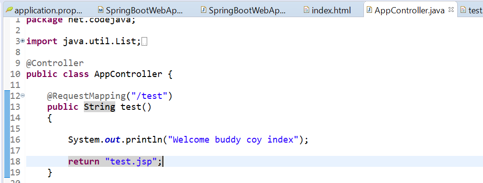Viewport: 483px width, 183px height.
Task: Click the highlighted String return type
Action: click(x=100, y=107)
